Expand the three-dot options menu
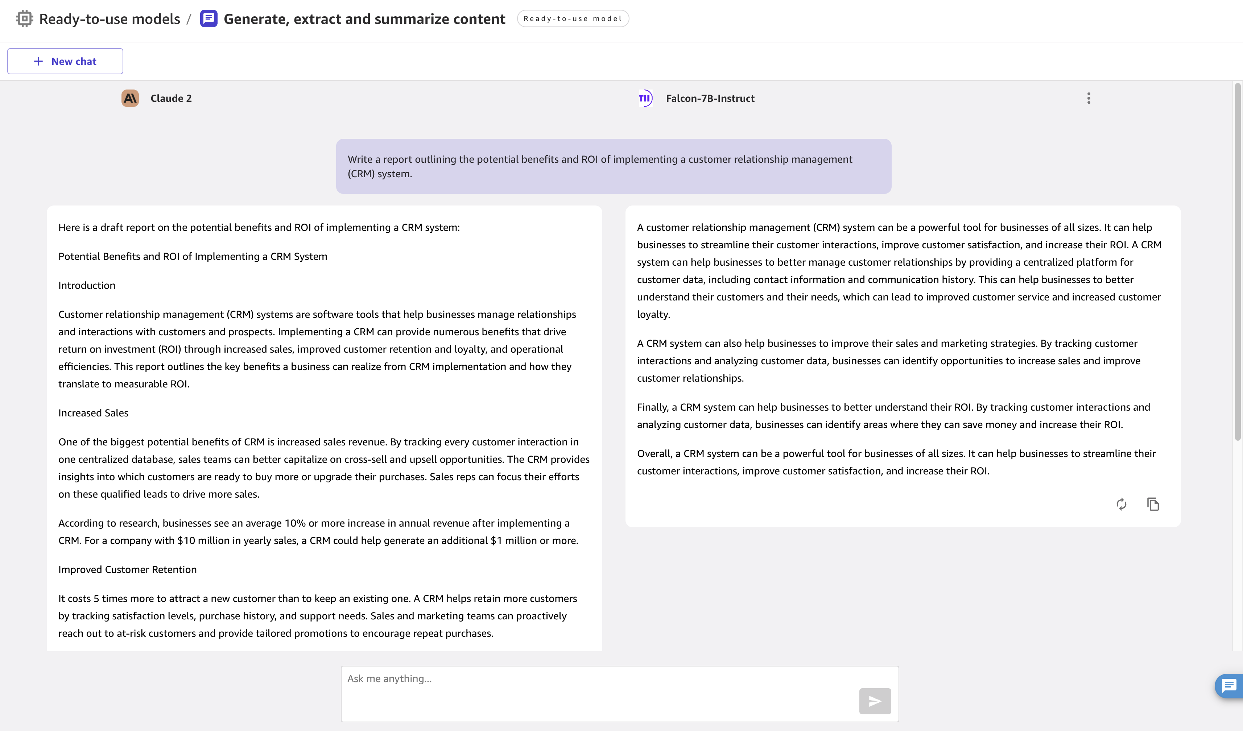The height and width of the screenshot is (731, 1243). 1089,98
